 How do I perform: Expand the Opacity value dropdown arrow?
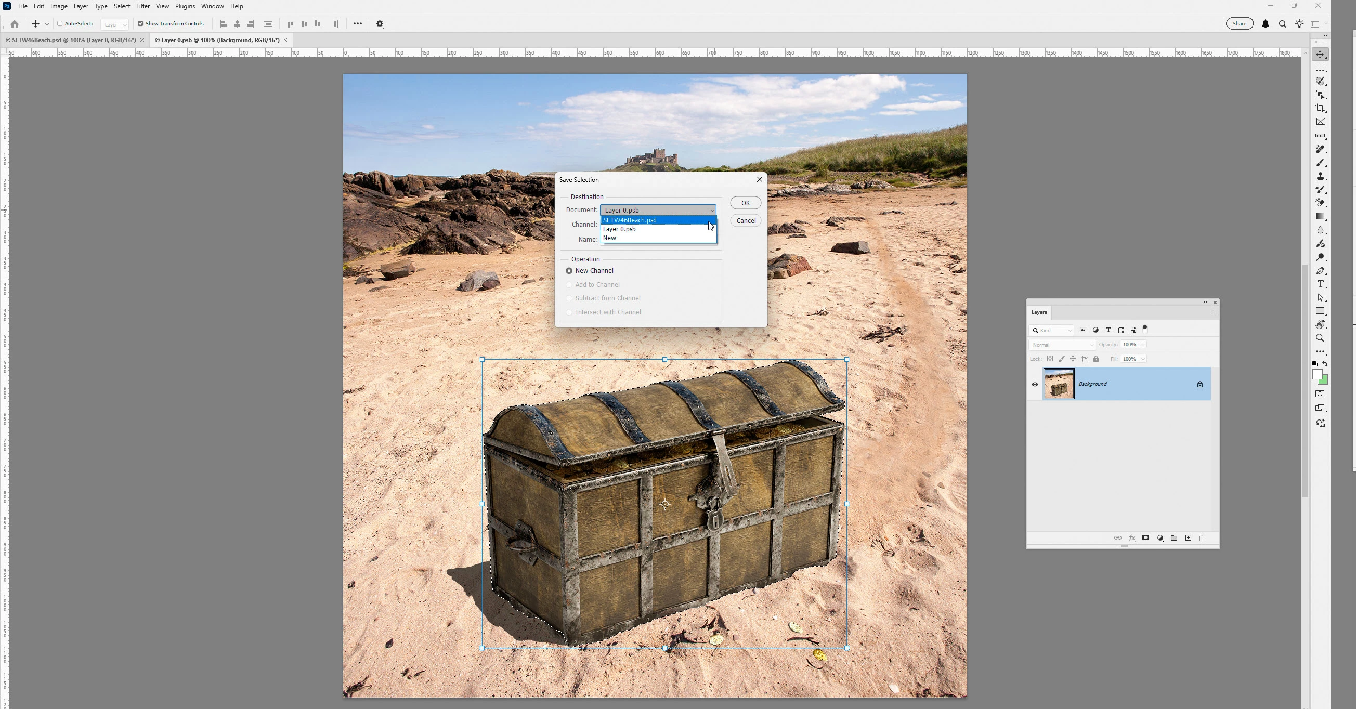1143,345
